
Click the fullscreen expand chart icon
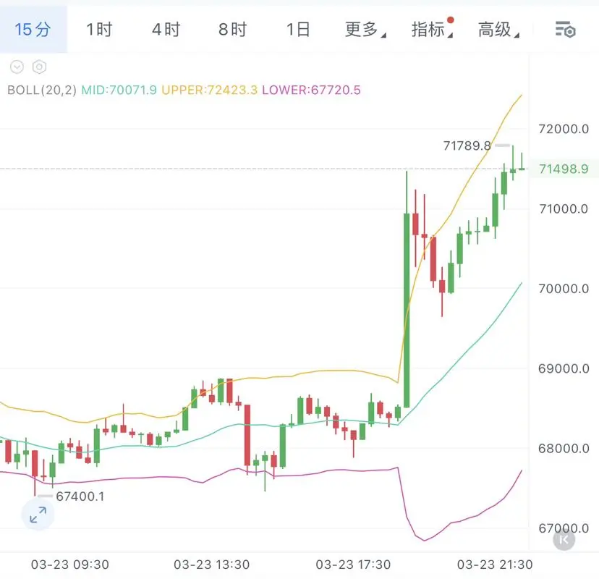[x=38, y=515]
